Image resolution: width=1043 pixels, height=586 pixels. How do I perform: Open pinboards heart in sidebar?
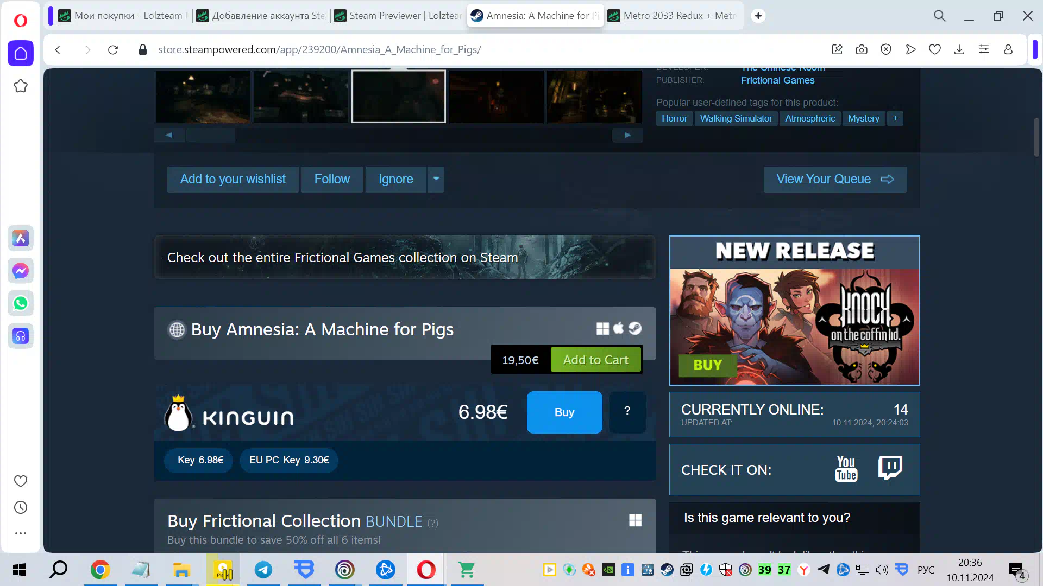tap(21, 481)
